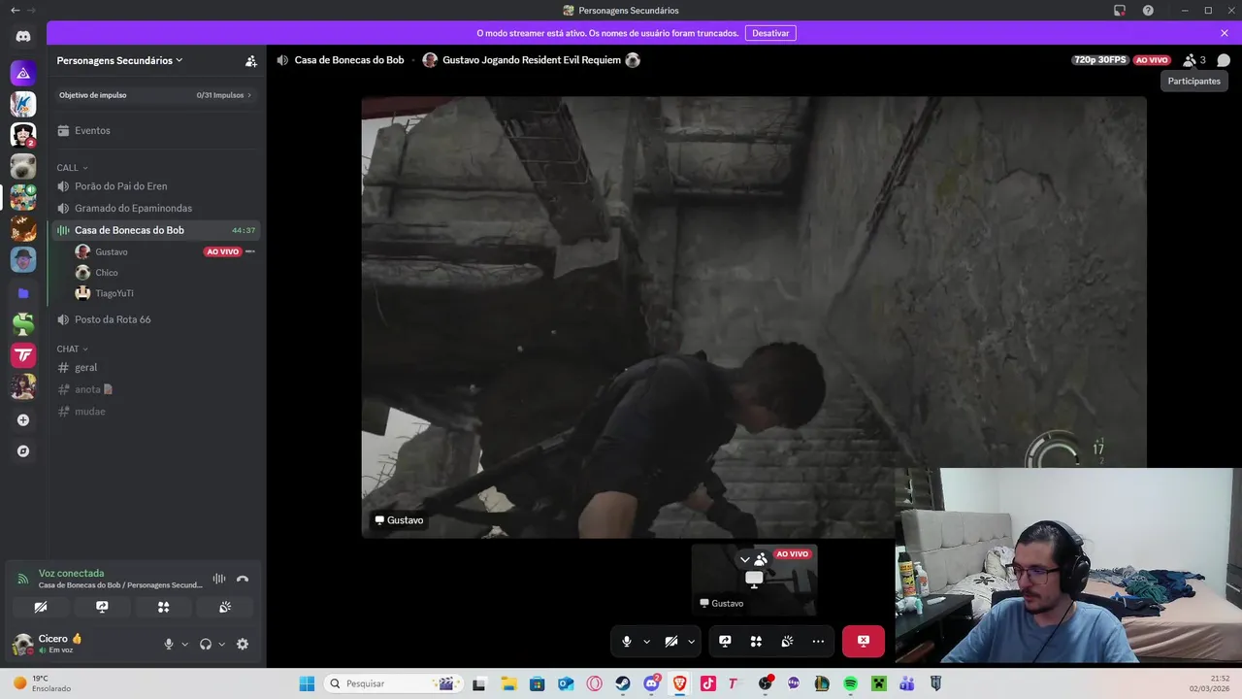Open the voice channel chat bubble icon
The height and width of the screenshot is (699, 1242).
pos(1224,60)
